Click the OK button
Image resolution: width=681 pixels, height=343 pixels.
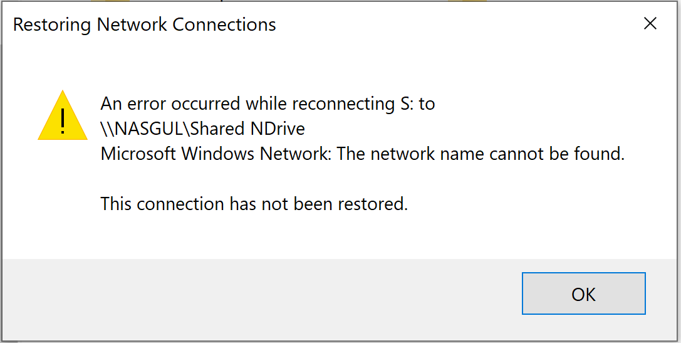point(584,293)
